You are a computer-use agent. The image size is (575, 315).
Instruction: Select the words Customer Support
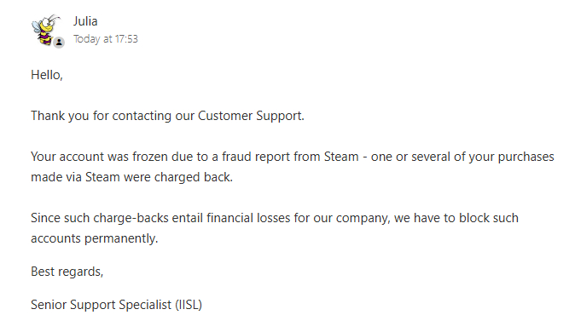pyautogui.click(x=251, y=116)
